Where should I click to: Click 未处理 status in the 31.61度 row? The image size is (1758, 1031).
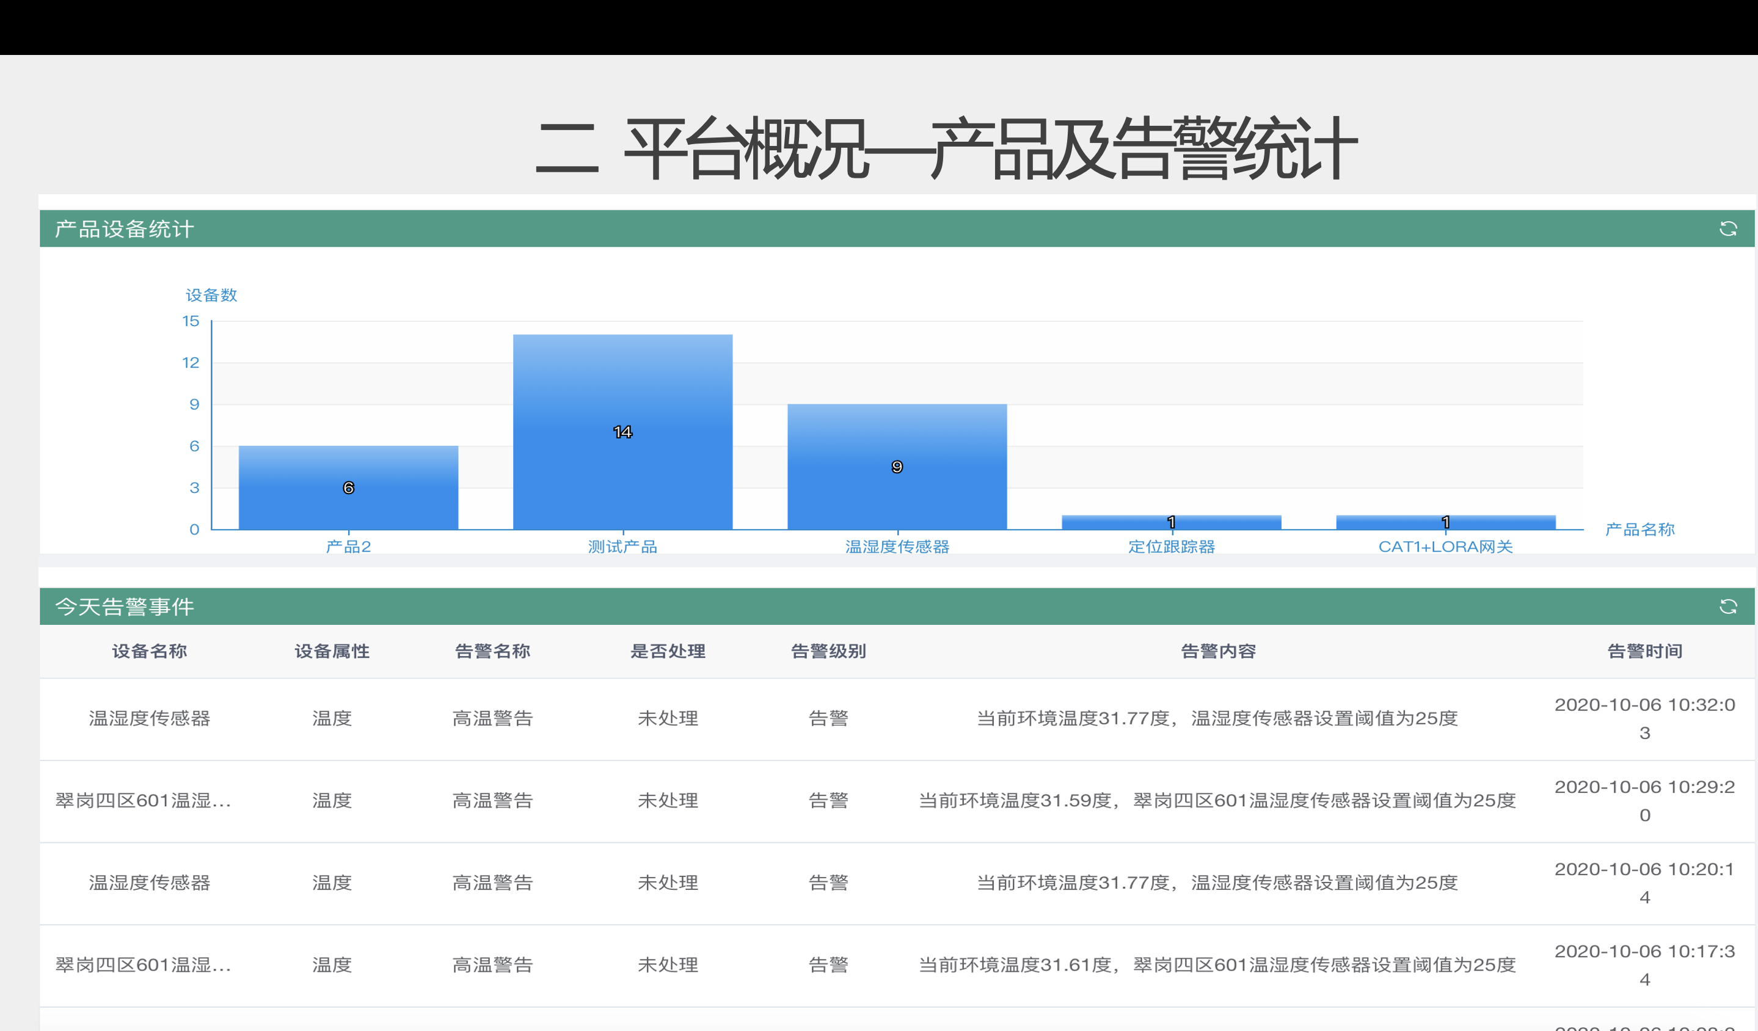(668, 965)
